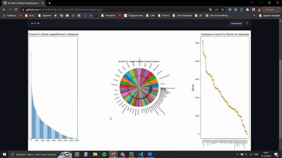Open Chrome from the taskbar
The image size is (282, 158).
(114, 154)
